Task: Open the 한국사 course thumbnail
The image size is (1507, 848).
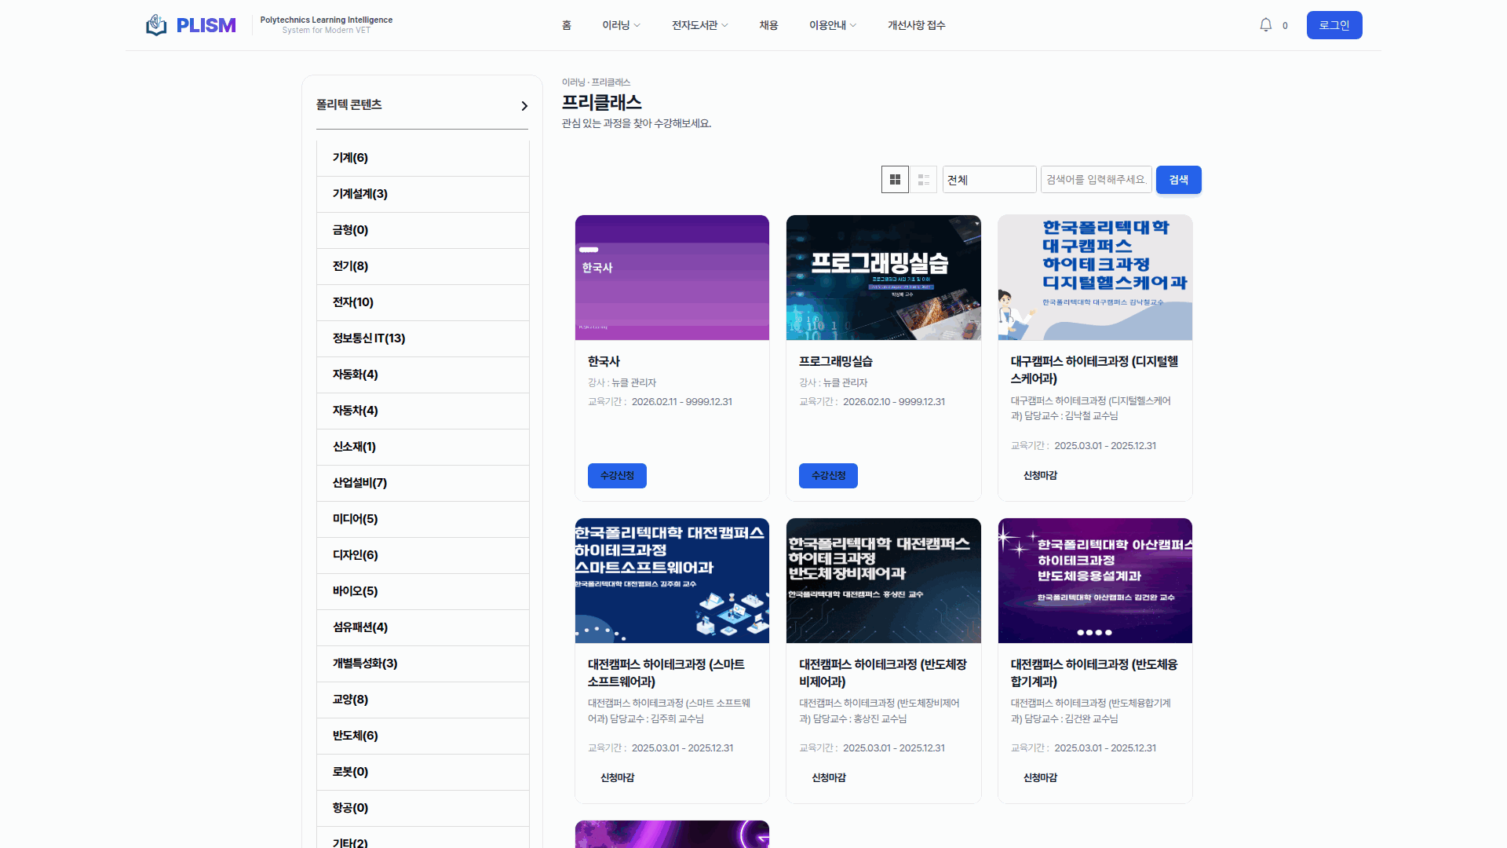Action: [672, 277]
